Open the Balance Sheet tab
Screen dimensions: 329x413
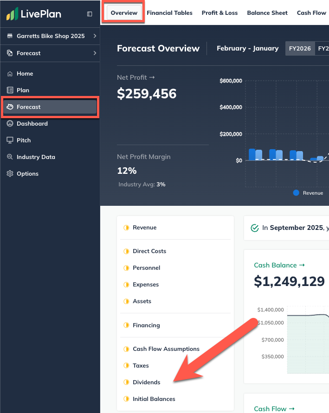(x=267, y=13)
